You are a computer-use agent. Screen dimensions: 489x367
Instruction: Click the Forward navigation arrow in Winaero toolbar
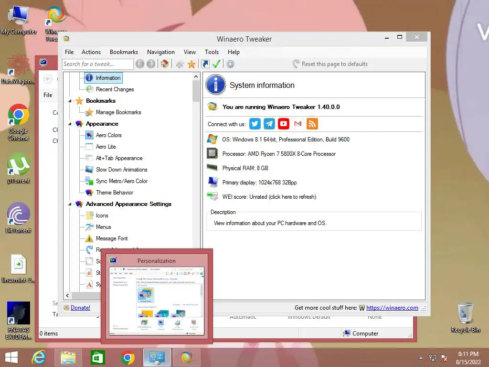pyautogui.click(x=151, y=64)
